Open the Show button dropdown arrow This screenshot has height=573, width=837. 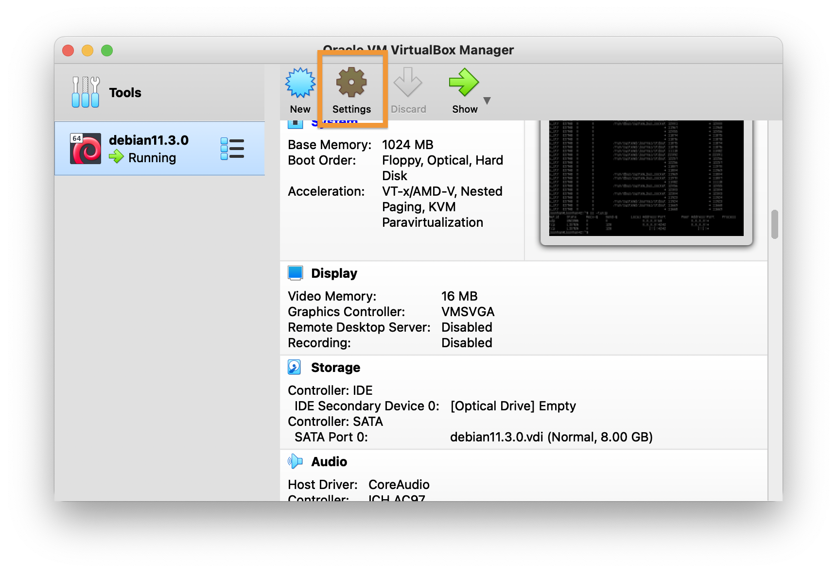487,101
